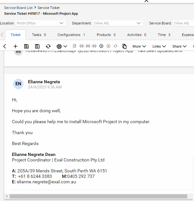Expand the print options dropdown arrow

click(x=65, y=46)
